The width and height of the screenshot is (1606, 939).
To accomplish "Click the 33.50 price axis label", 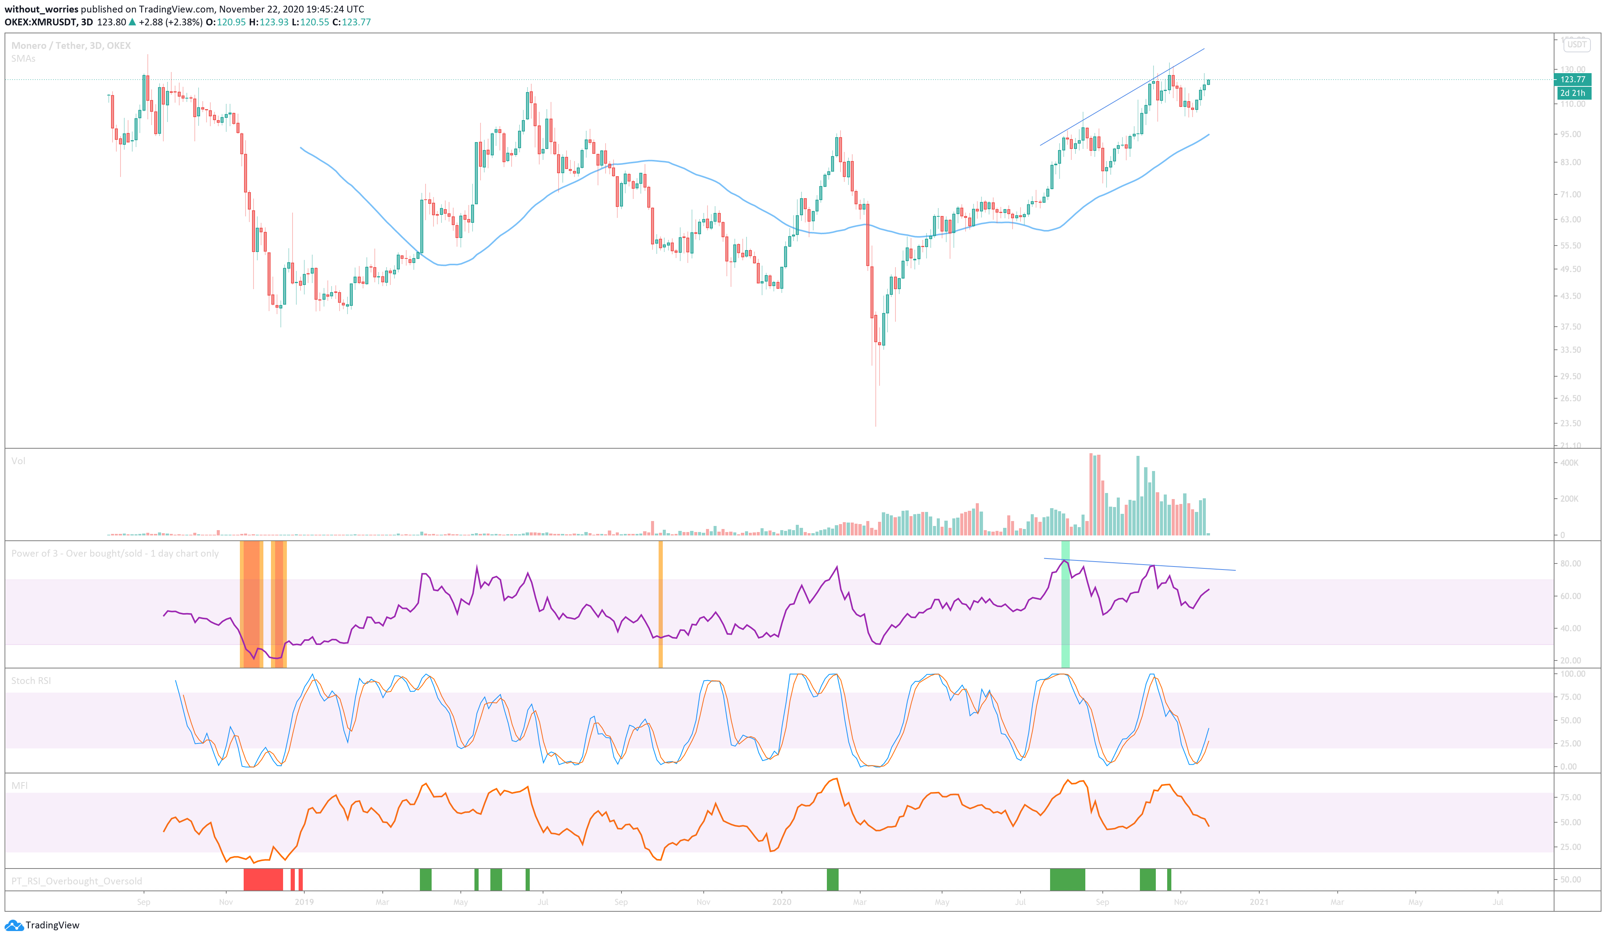I will click(x=1570, y=350).
